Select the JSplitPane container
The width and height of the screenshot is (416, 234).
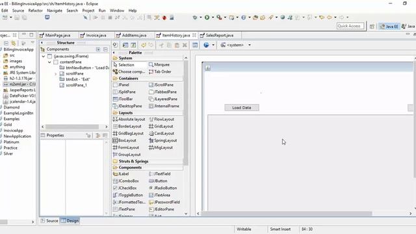pos(124,92)
